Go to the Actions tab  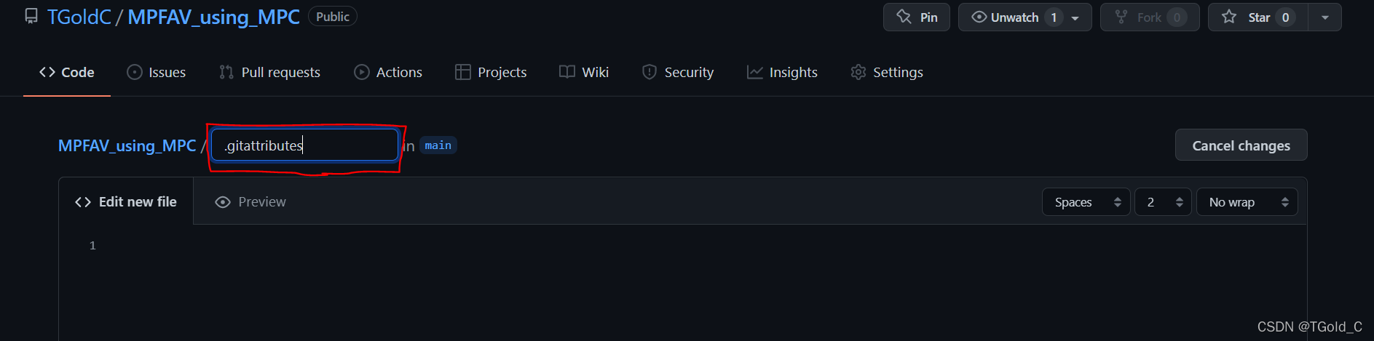click(x=388, y=72)
